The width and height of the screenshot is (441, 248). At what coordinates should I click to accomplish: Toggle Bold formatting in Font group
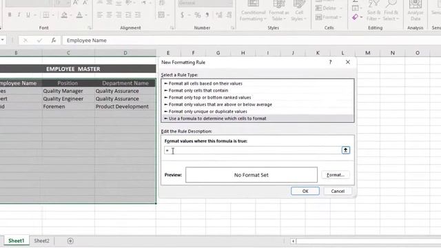tap(10, 14)
